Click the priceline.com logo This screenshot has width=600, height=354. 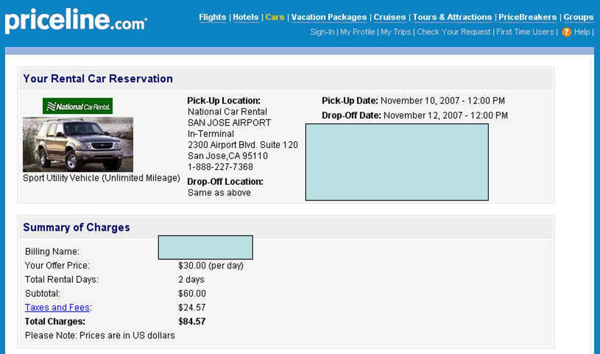pyautogui.click(x=76, y=21)
